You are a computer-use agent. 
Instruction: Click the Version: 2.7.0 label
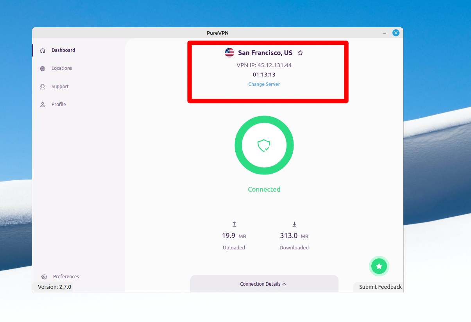[54, 287]
